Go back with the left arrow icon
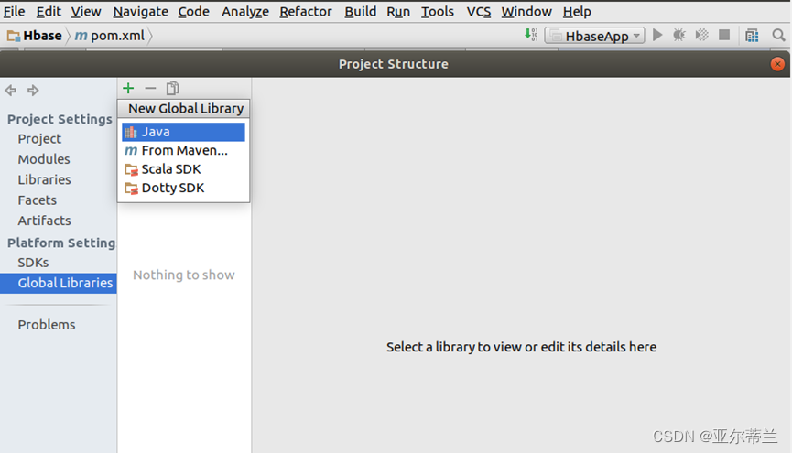The image size is (792, 453). tap(11, 91)
